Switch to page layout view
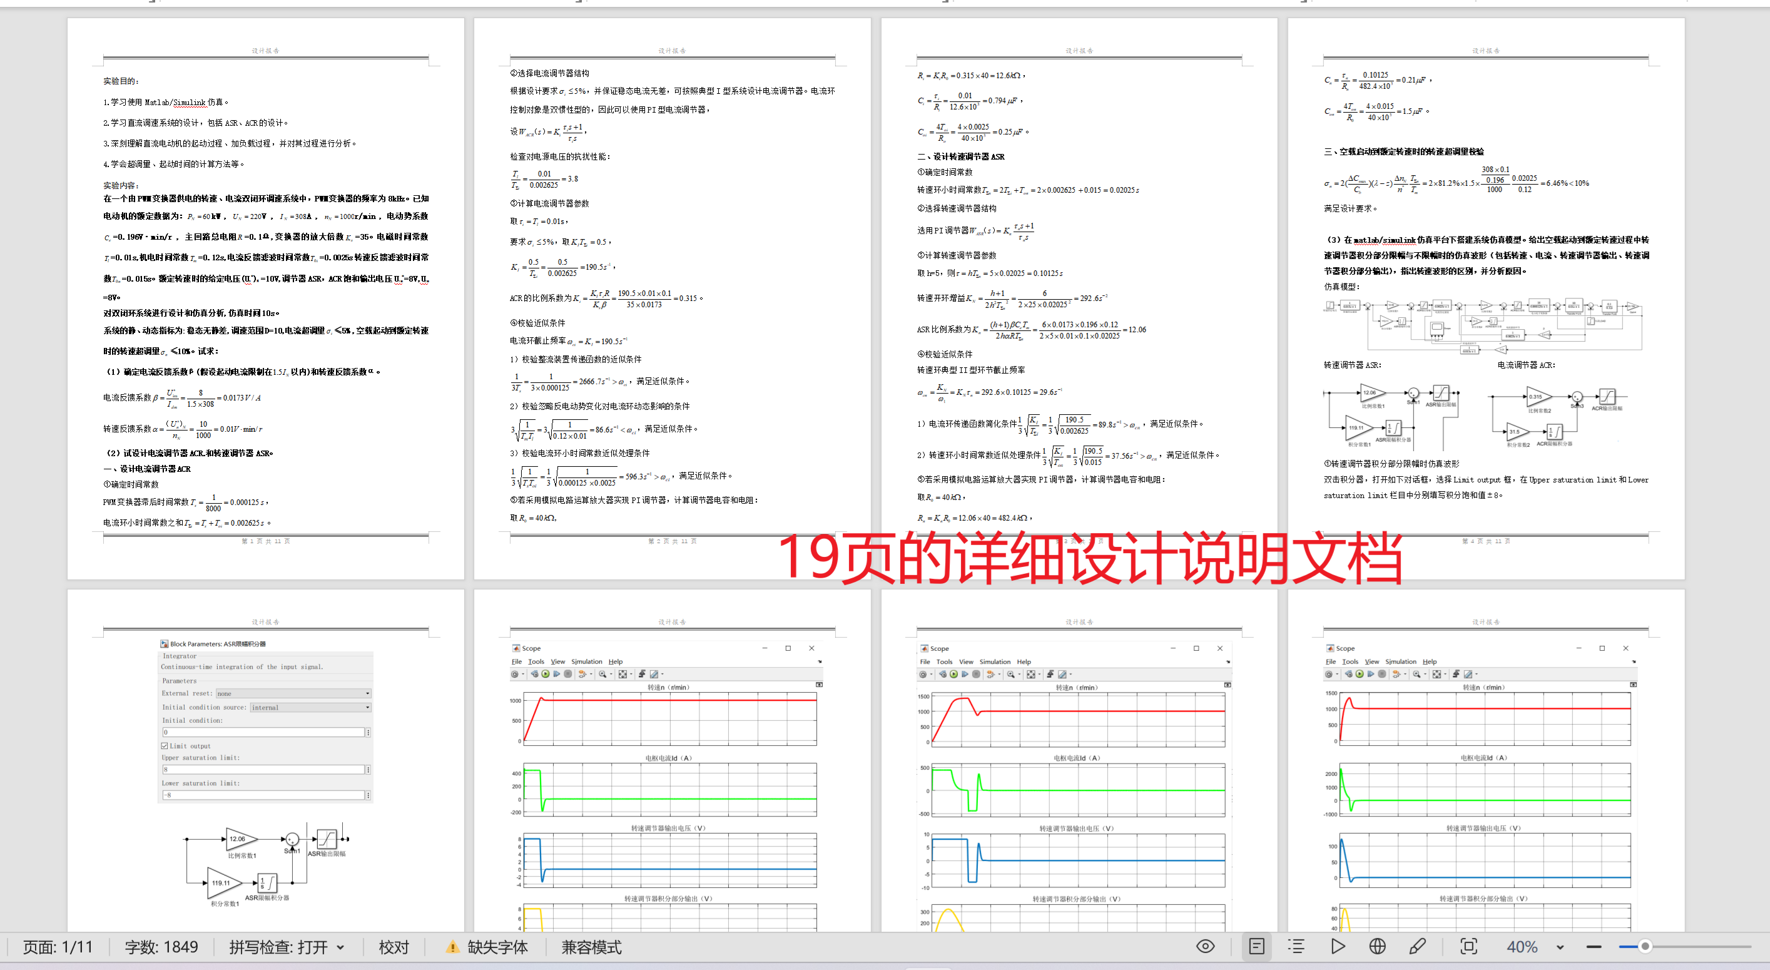1770x970 pixels. coord(1257,947)
